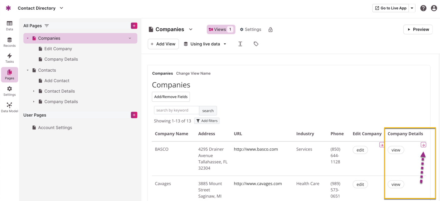Image resolution: width=440 pixels, height=201 pixels.
Task: Switch to the Views tab
Action: click(x=221, y=29)
